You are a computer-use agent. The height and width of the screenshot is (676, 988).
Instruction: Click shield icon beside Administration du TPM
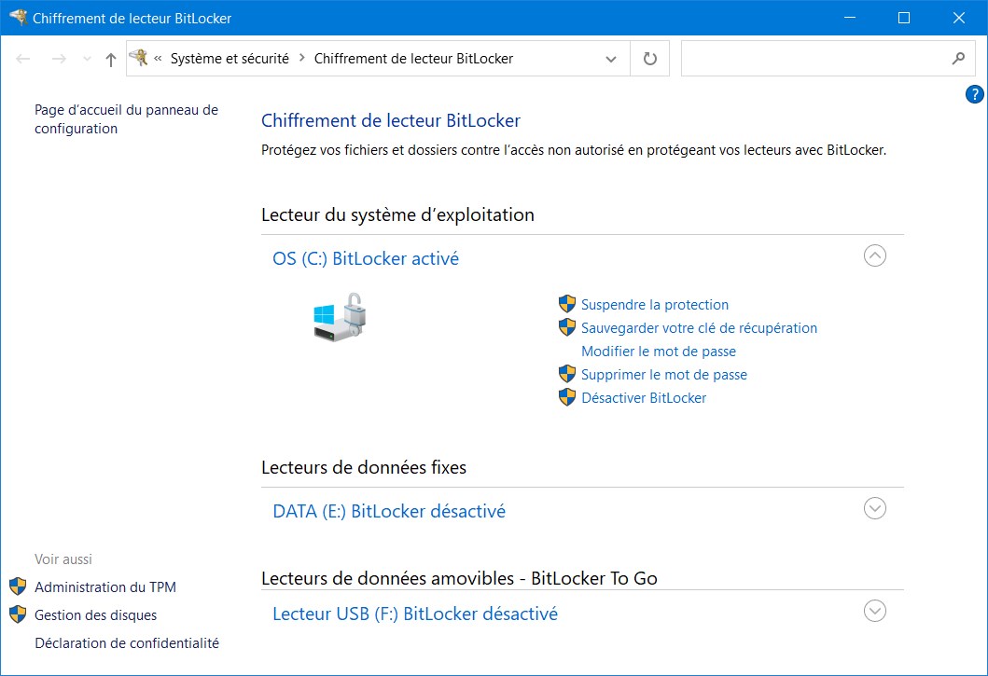(x=18, y=586)
